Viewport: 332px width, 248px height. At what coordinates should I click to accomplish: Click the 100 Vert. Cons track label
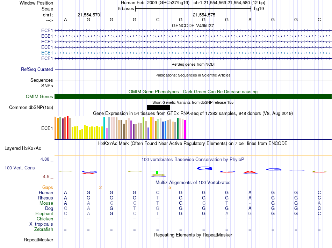(20, 168)
